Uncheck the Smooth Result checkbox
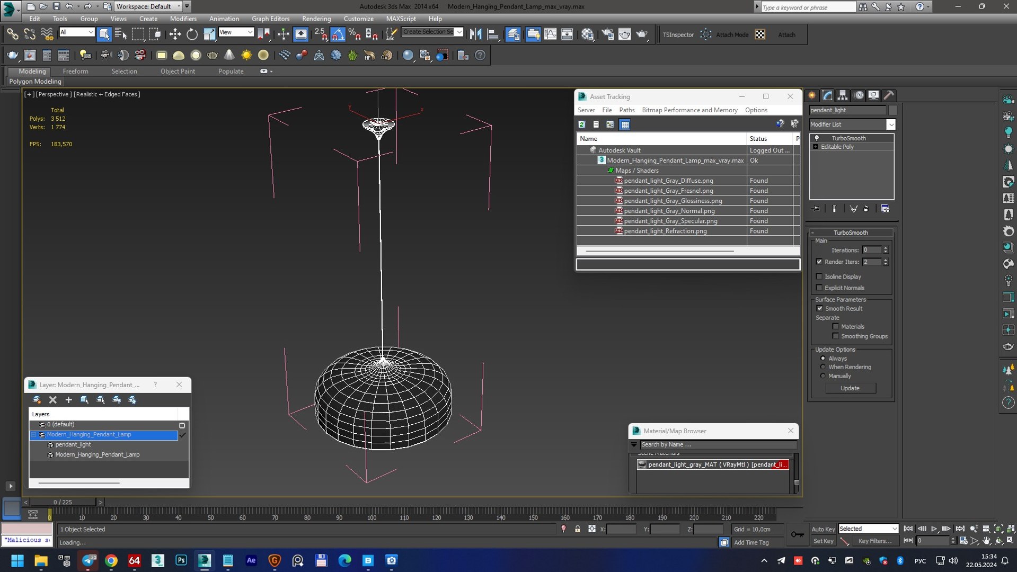The image size is (1017, 572). 819,308
